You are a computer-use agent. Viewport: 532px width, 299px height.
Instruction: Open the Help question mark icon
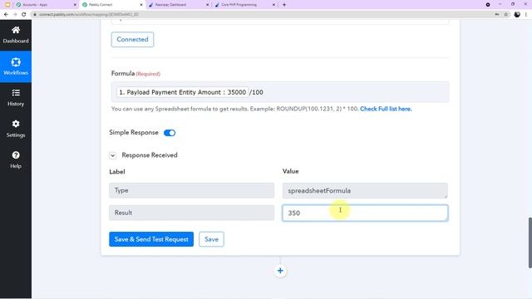(16, 155)
